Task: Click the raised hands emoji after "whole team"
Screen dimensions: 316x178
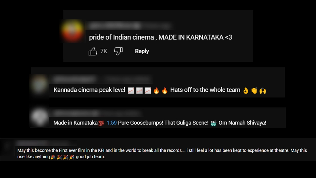Action: click(263, 91)
